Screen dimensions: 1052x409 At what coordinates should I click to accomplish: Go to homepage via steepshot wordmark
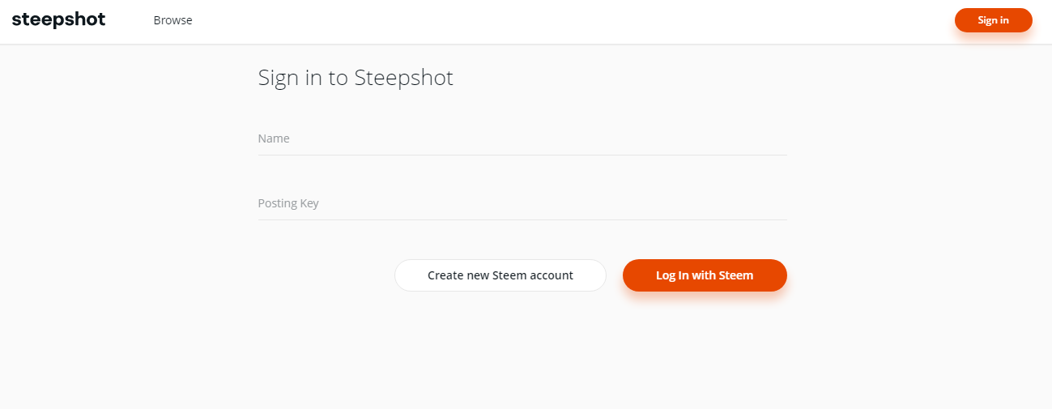[x=58, y=20]
